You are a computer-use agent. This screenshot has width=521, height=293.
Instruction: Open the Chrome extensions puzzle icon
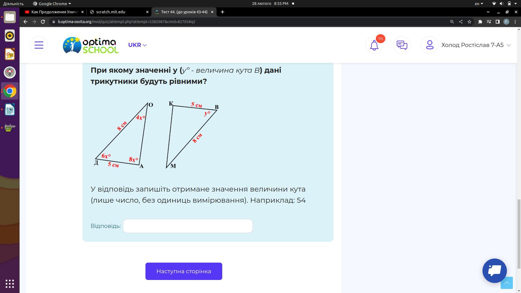tap(480, 22)
